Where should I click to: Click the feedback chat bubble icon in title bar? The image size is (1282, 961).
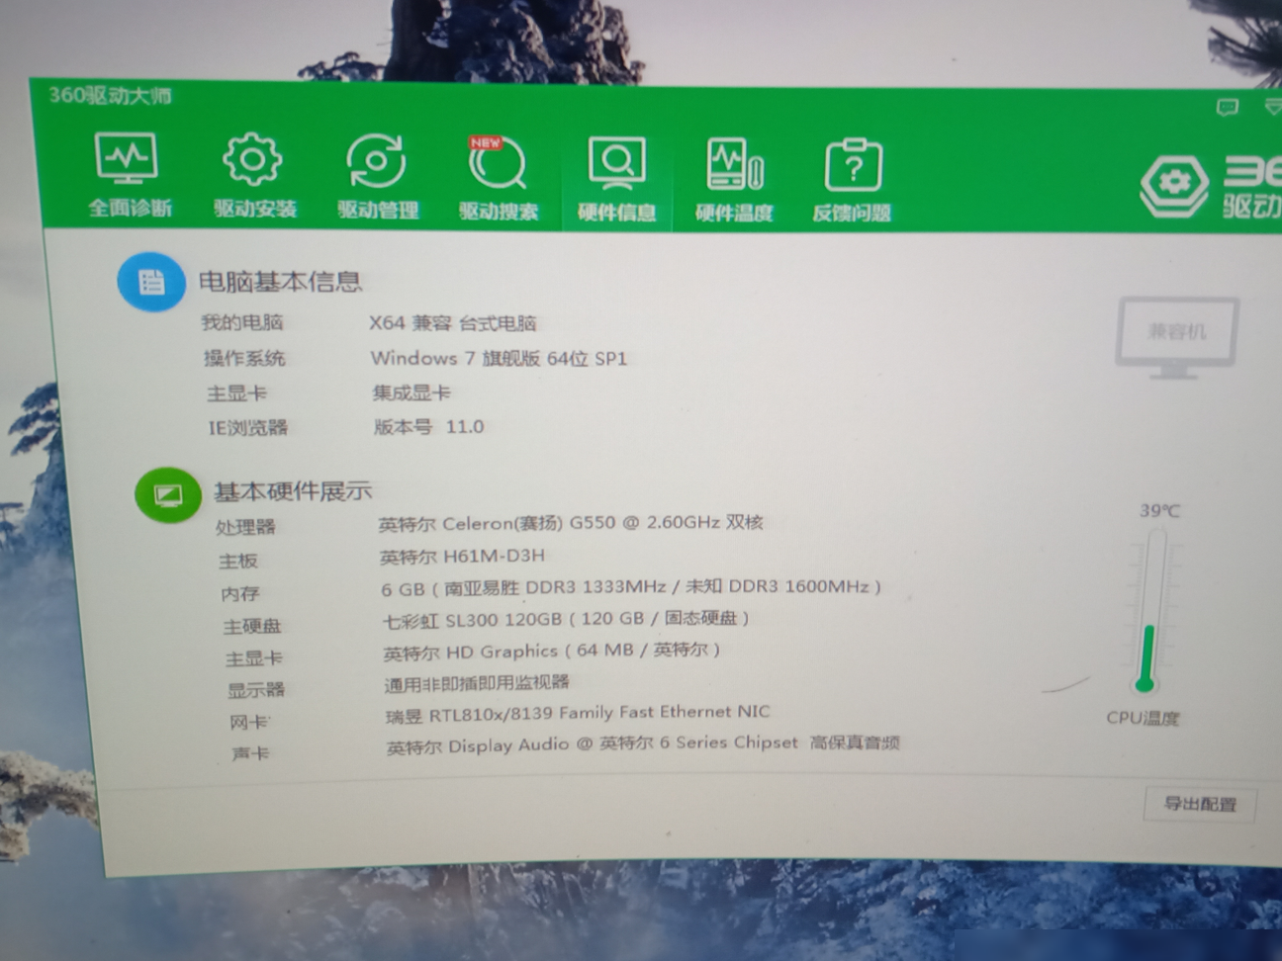[x=1227, y=107]
